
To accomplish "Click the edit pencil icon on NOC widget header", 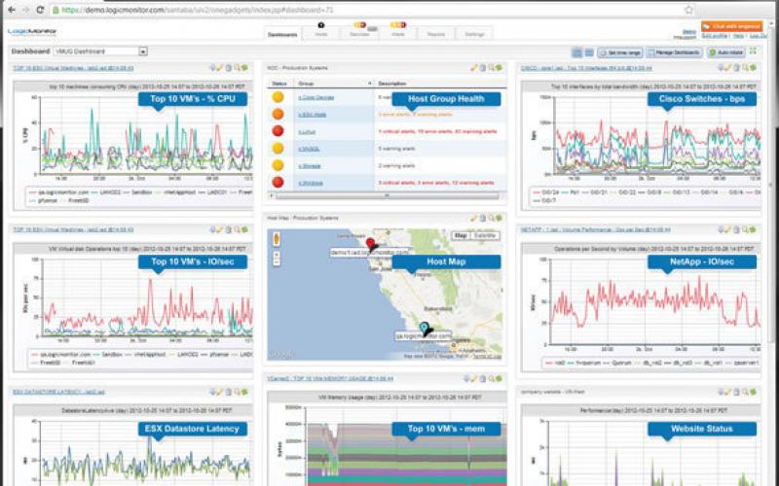I will tap(474, 68).
